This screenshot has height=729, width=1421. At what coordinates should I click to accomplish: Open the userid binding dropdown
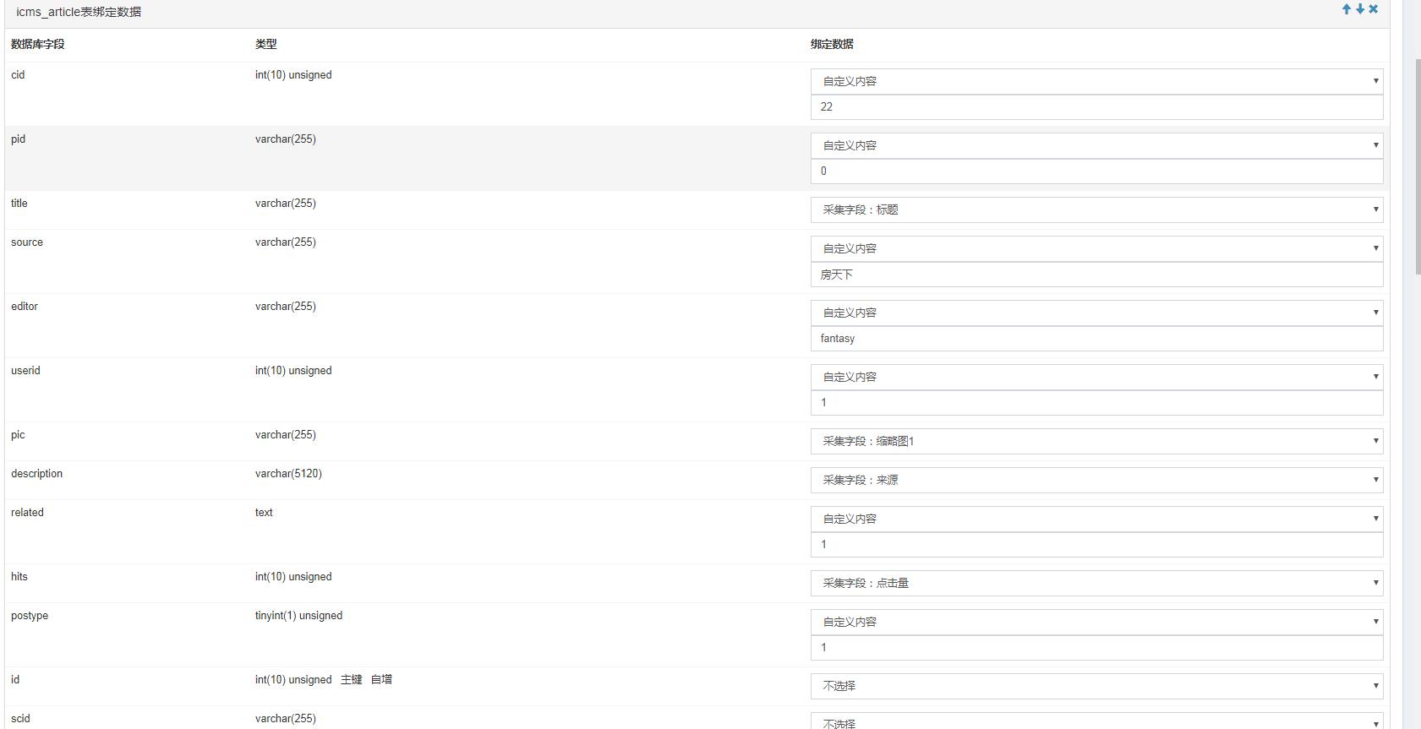[1096, 377]
